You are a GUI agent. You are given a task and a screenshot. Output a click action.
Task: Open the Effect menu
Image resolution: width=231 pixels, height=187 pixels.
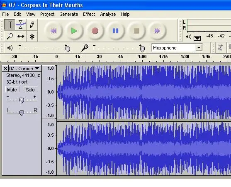pos(89,14)
